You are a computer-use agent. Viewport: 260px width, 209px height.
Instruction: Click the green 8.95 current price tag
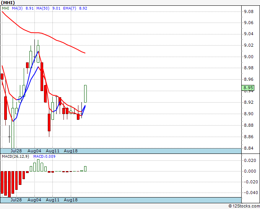248,88
